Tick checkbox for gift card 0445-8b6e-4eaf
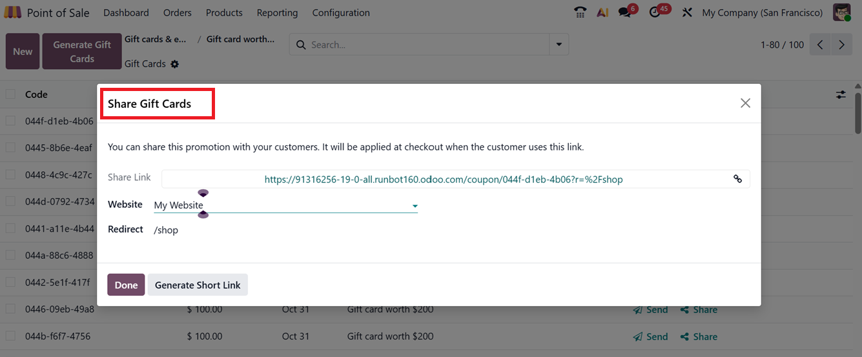Screen dimensions: 862x357 tap(10, 148)
